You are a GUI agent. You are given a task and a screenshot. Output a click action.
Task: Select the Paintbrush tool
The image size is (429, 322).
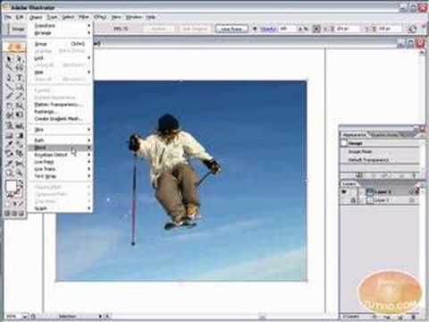pos(10,97)
